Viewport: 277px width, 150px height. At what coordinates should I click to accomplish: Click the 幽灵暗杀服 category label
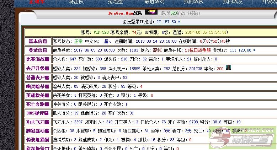pyautogui.click(x=38, y=86)
